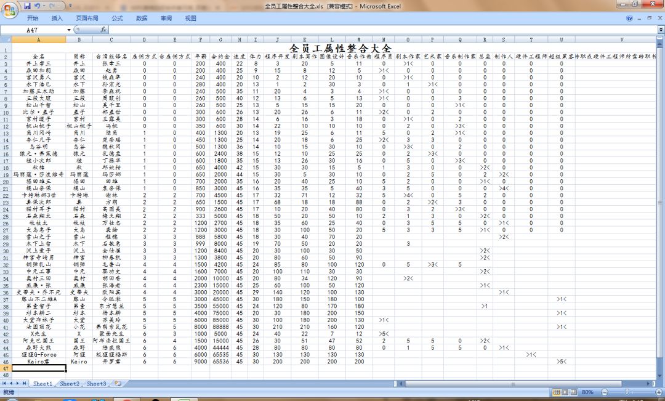Screen dimensions: 665x401
Task: Select all cells with corner button
Action: pos(6,40)
